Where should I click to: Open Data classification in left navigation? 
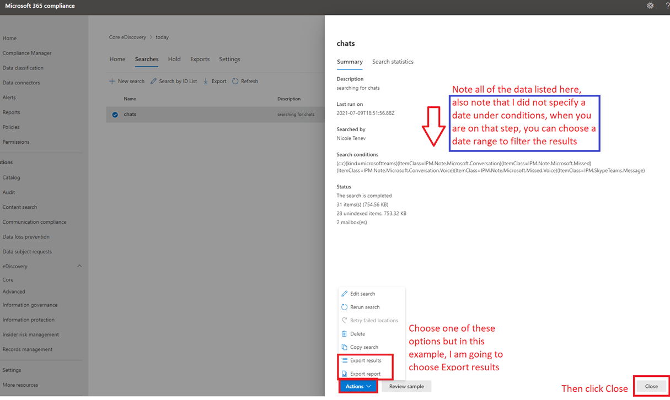click(23, 68)
